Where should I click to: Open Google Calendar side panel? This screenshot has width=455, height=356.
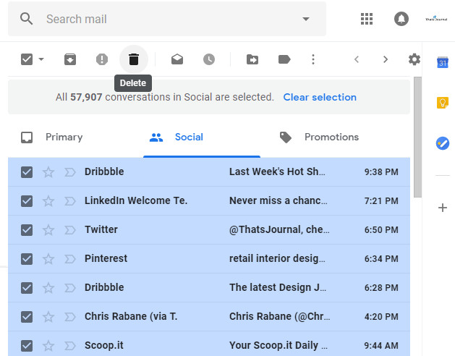tap(443, 62)
